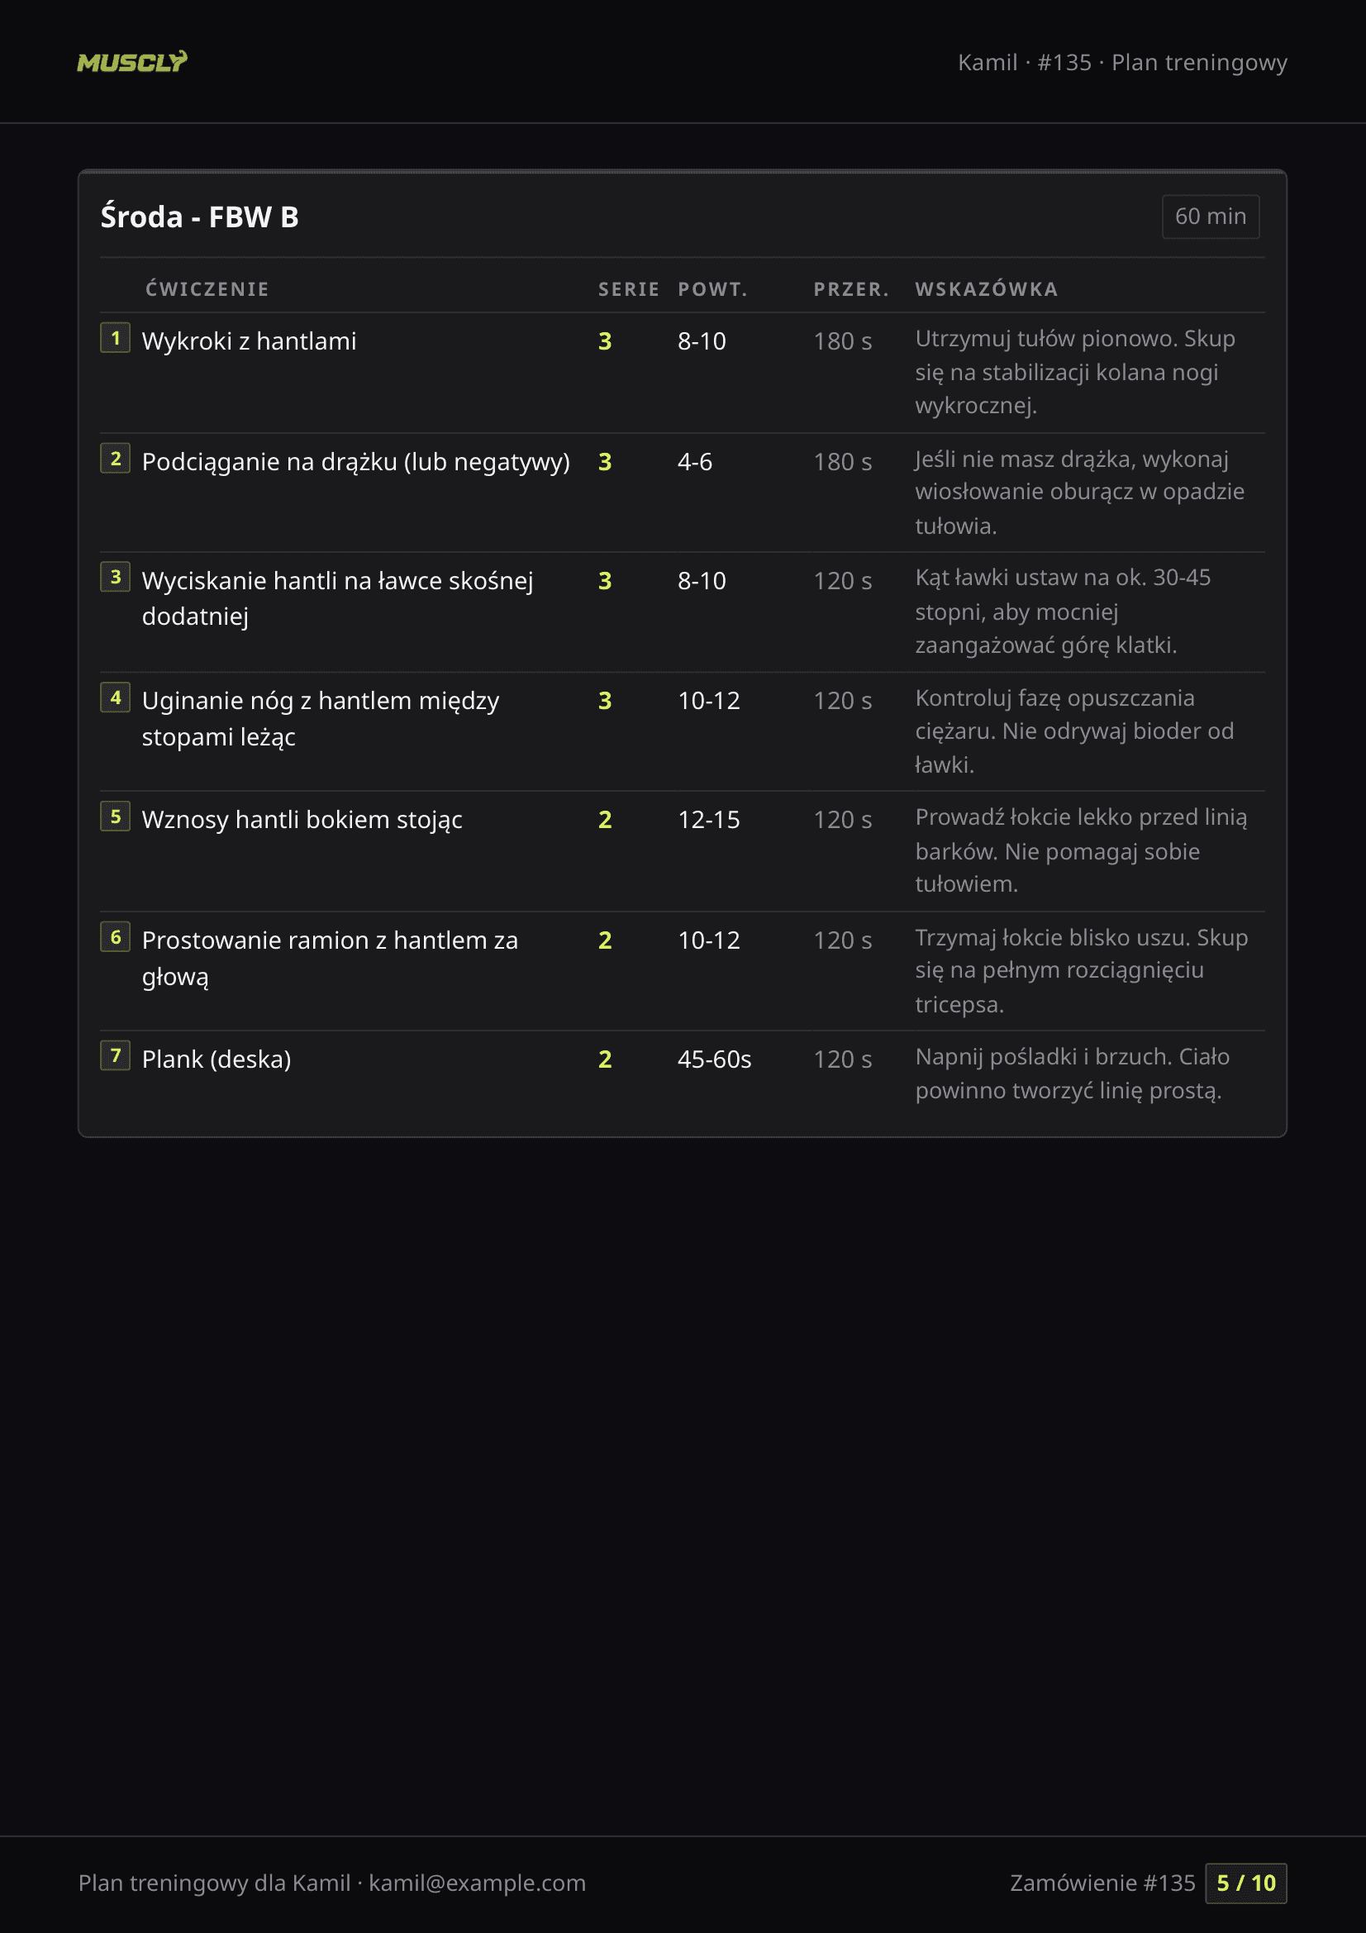
Task: Select the number 3 exercise badge
Action: coord(116,578)
